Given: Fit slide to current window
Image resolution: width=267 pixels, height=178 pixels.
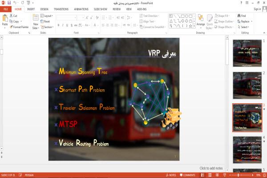Looking at the screenshot, I should click(265, 175).
